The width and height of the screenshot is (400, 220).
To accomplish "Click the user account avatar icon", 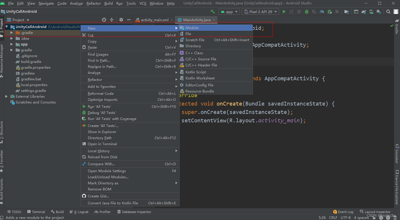I will pyautogui.click(x=396, y=12).
